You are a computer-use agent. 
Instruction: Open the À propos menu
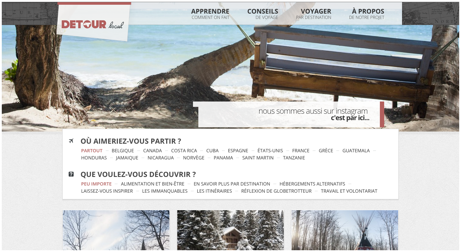367,14
